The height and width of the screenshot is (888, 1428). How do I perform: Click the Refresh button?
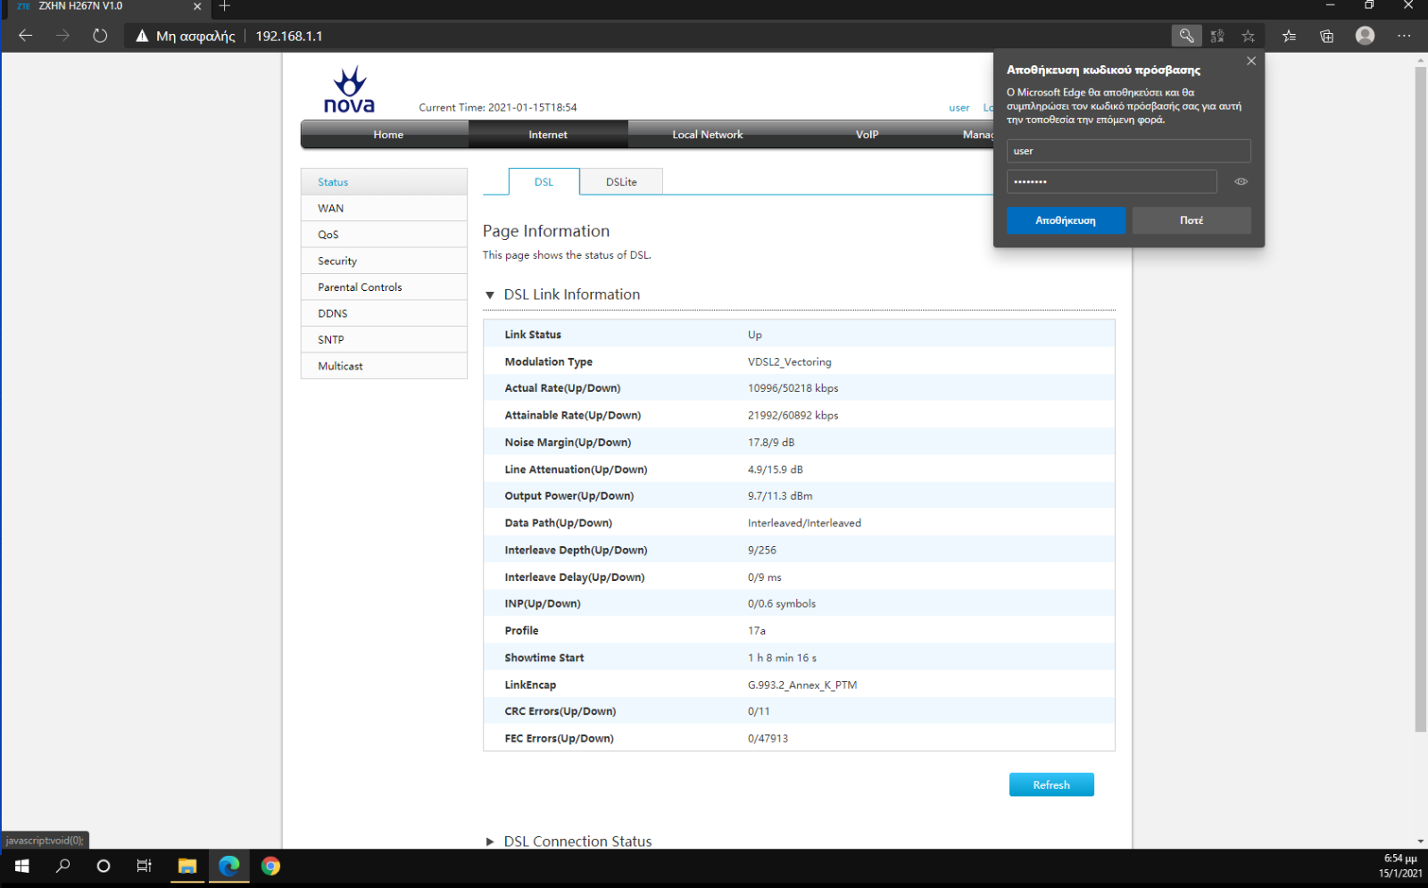(x=1051, y=784)
